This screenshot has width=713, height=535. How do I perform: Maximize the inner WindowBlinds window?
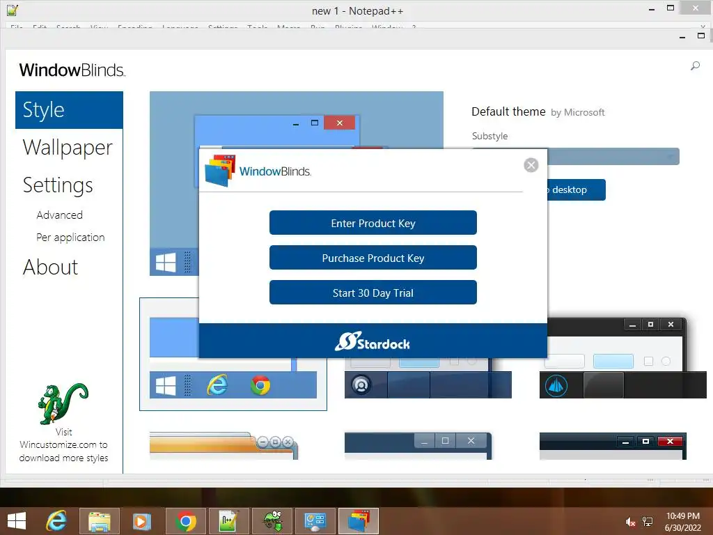(700, 36)
